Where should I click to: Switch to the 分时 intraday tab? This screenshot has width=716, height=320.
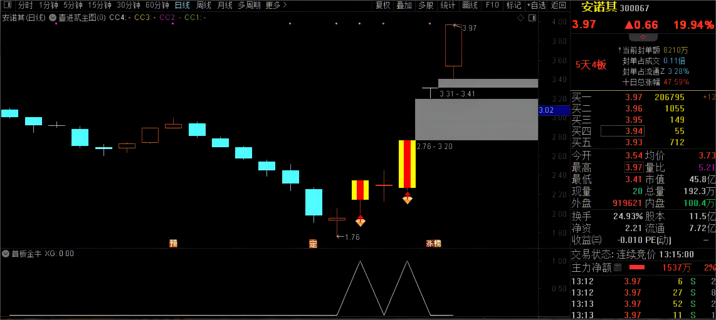pos(25,6)
